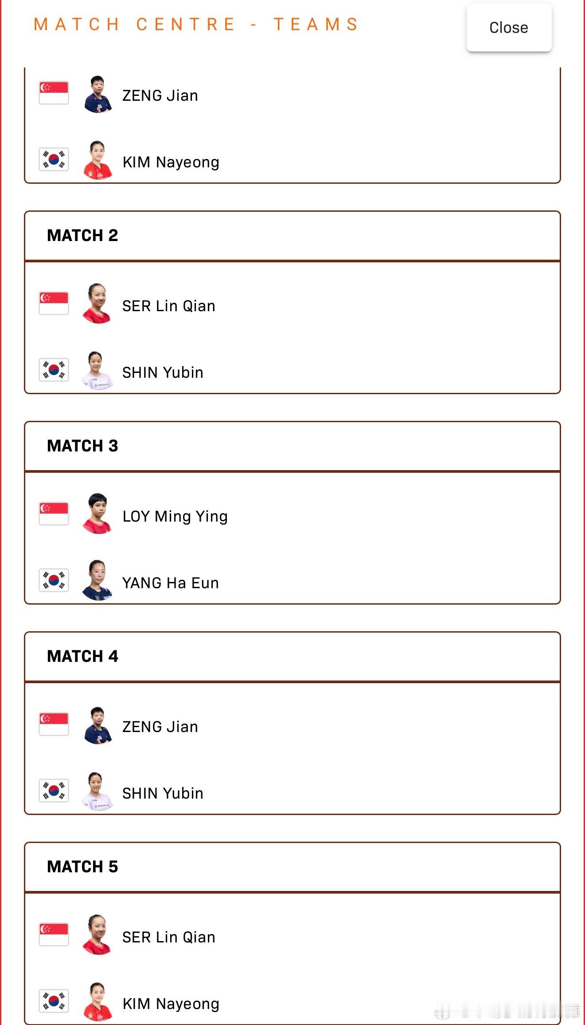Click the Korea flag beside YANG Ha Eun

tap(54, 580)
